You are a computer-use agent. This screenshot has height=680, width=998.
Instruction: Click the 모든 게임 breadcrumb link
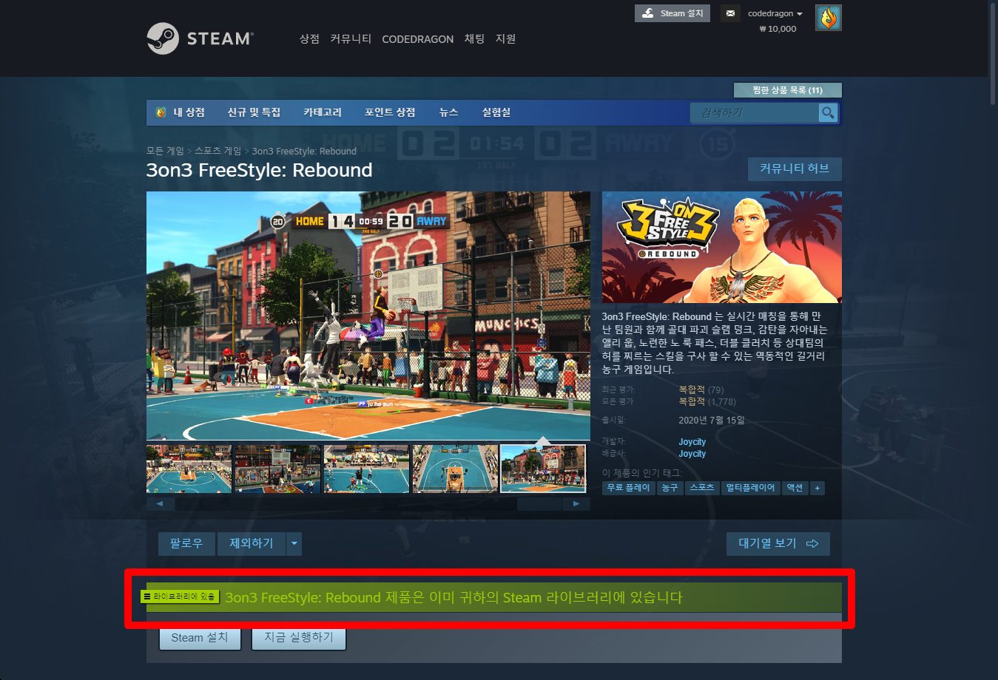pos(165,151)
